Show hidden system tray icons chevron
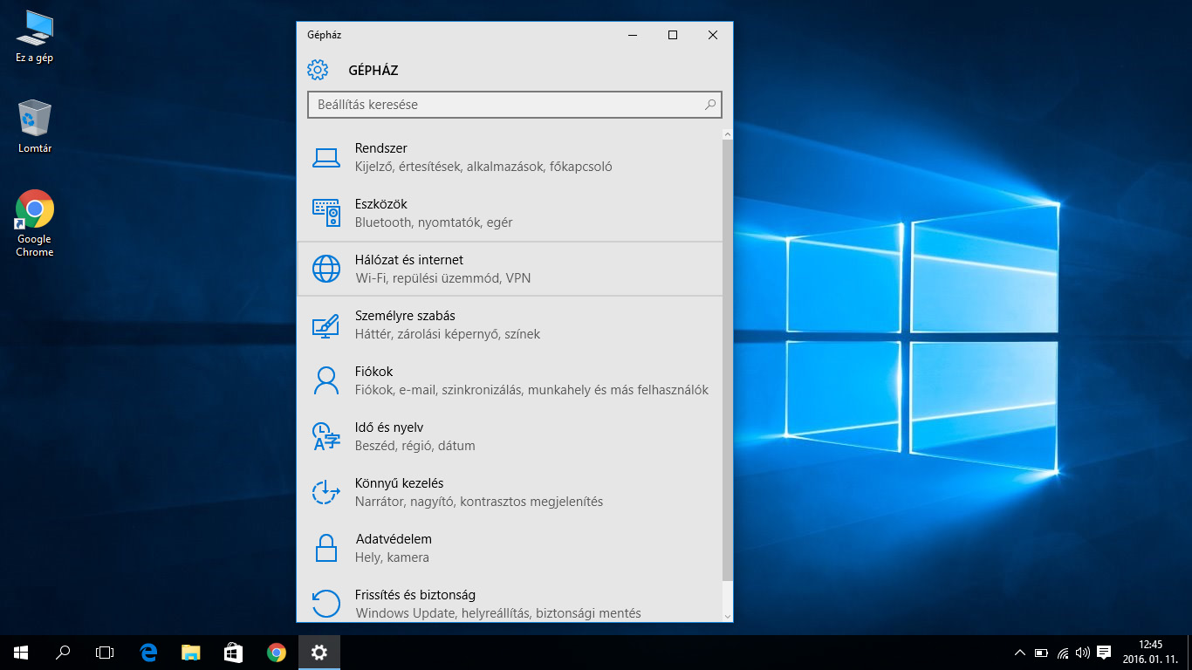 pyautogui.click(x=1019, y=653)
